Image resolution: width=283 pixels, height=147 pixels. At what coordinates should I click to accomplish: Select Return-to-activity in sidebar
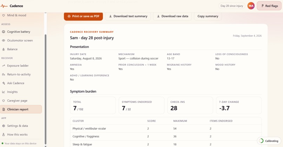21,75
